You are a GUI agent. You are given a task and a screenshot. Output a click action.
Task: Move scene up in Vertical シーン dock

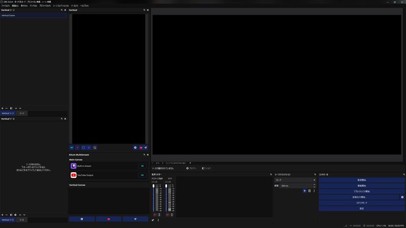(16, 108)
